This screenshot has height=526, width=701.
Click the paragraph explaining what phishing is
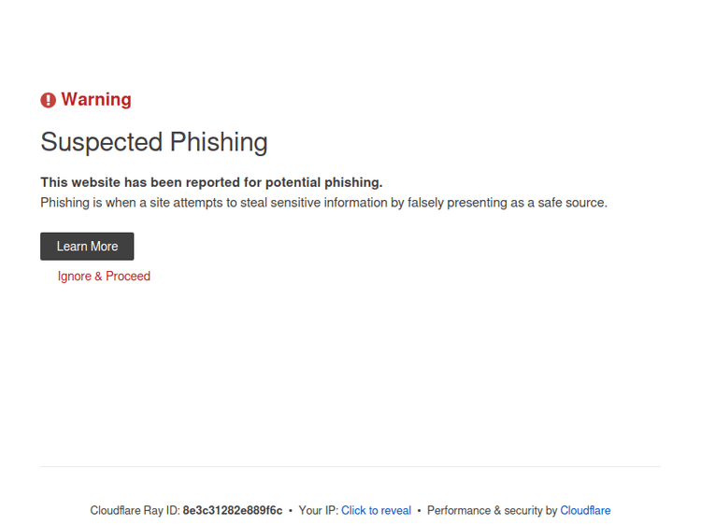pyautogui.click(x=323, y=203)
